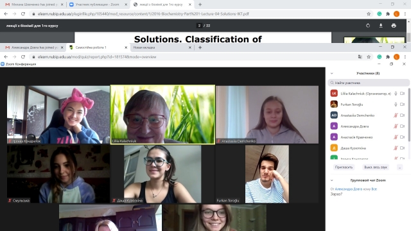The height and width of the screenshot is (231, 411).
Task: Open the more options '...' button below the participants
Action: point(399,167)
